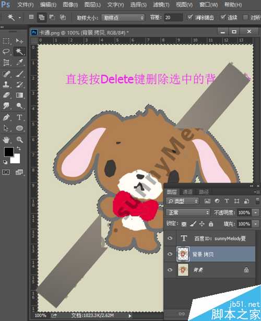This screenshot has width=261, height=321.
Task: Click New Selection mode in options bar
Action: click(31, 17)
